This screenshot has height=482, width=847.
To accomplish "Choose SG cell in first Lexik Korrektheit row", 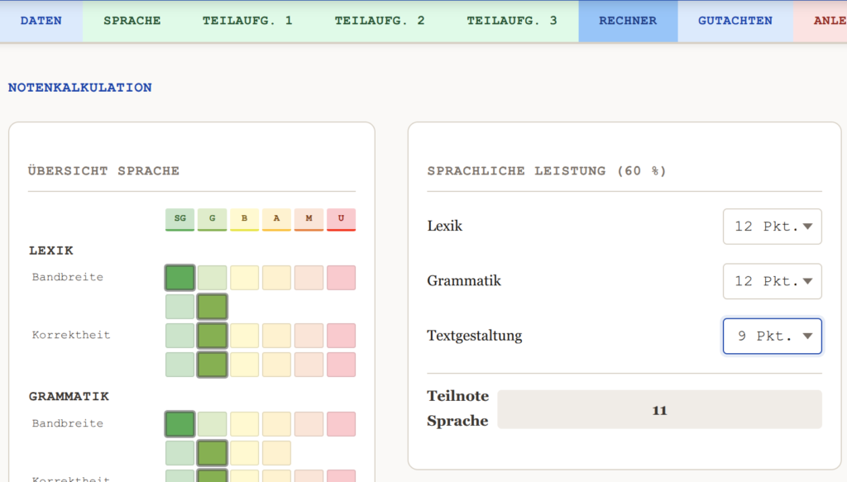I will coord(179,336).
